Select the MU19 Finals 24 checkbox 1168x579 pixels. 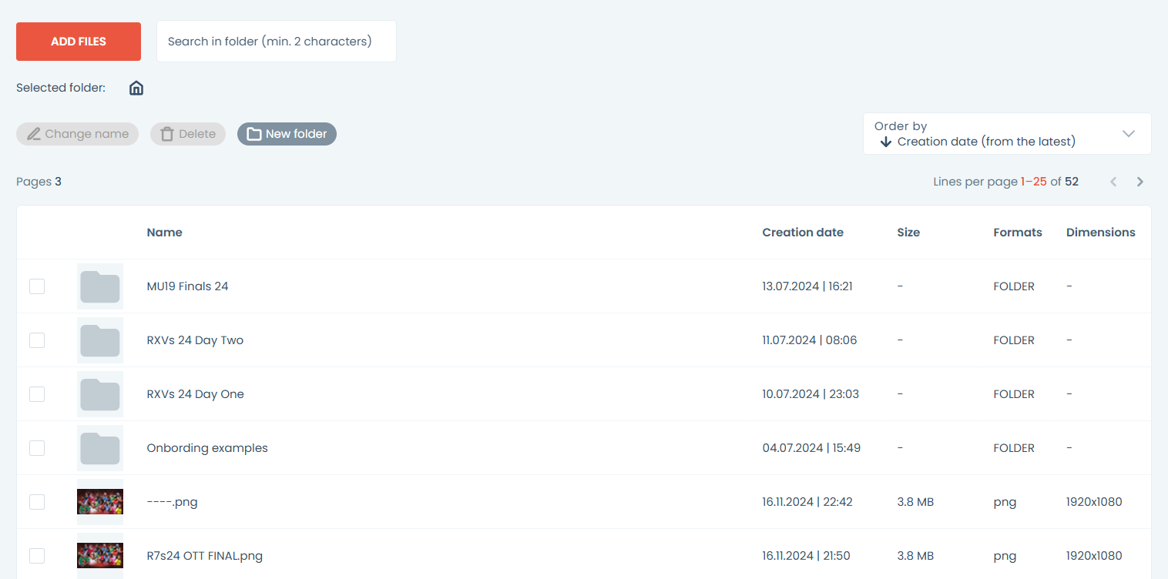(37, 286)
